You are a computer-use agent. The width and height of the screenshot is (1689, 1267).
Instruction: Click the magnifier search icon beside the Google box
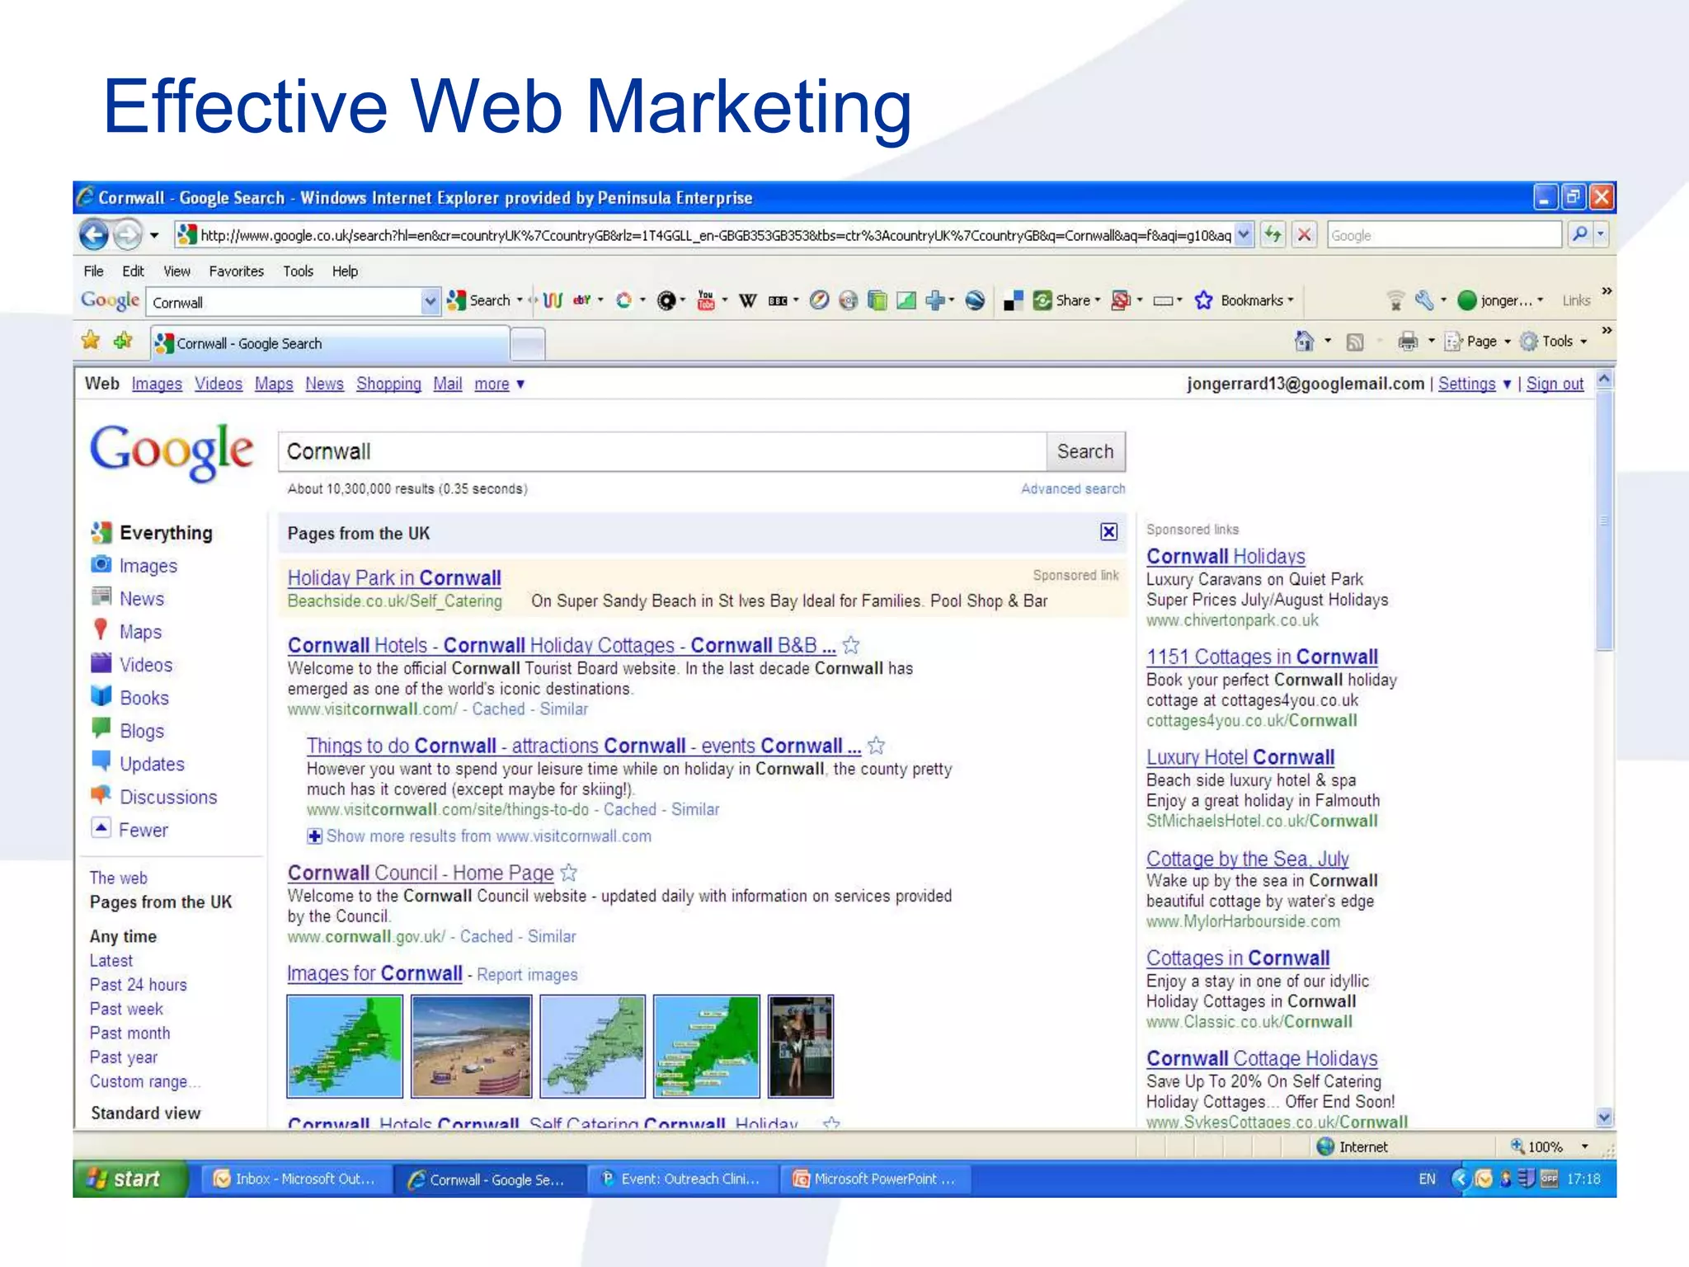[1579, 235]
